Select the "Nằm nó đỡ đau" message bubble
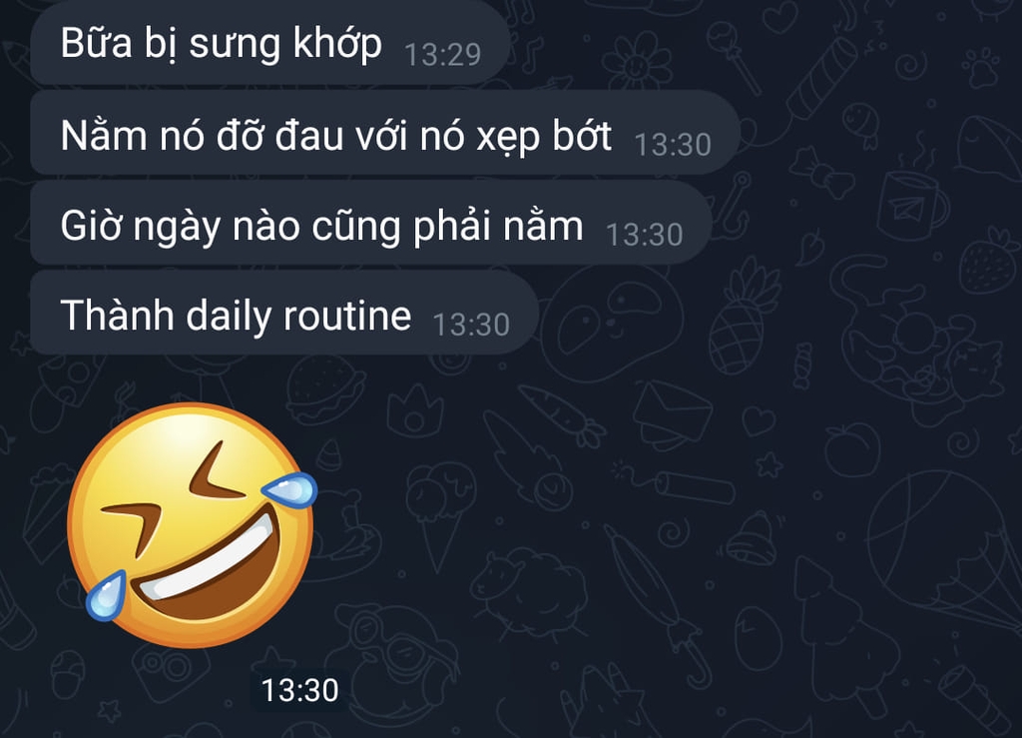The image size is (1022, 738). pos(385,133)
